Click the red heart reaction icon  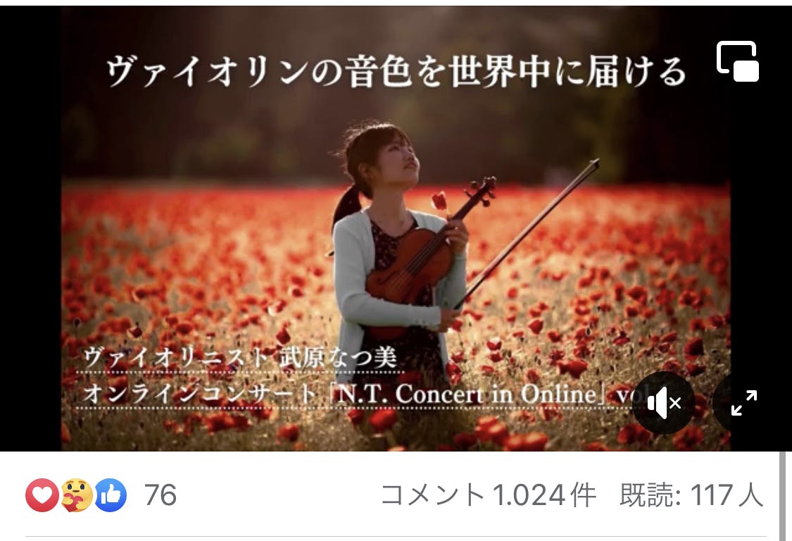tap(42, 495)
